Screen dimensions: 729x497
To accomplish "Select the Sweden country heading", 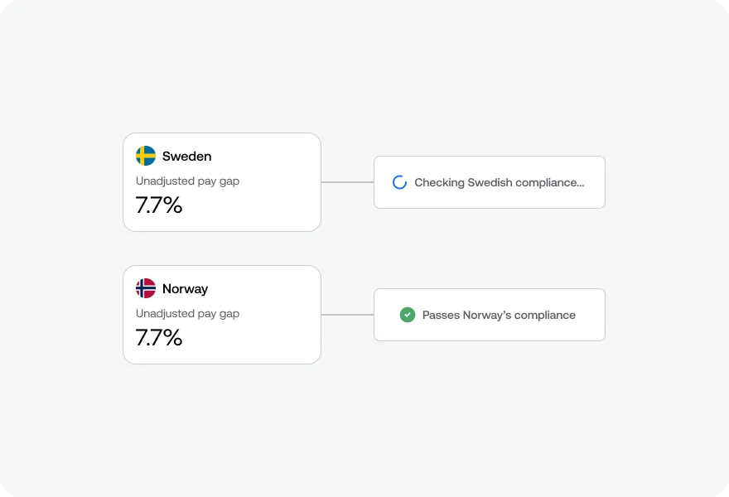I will click(x=187, y=157).
